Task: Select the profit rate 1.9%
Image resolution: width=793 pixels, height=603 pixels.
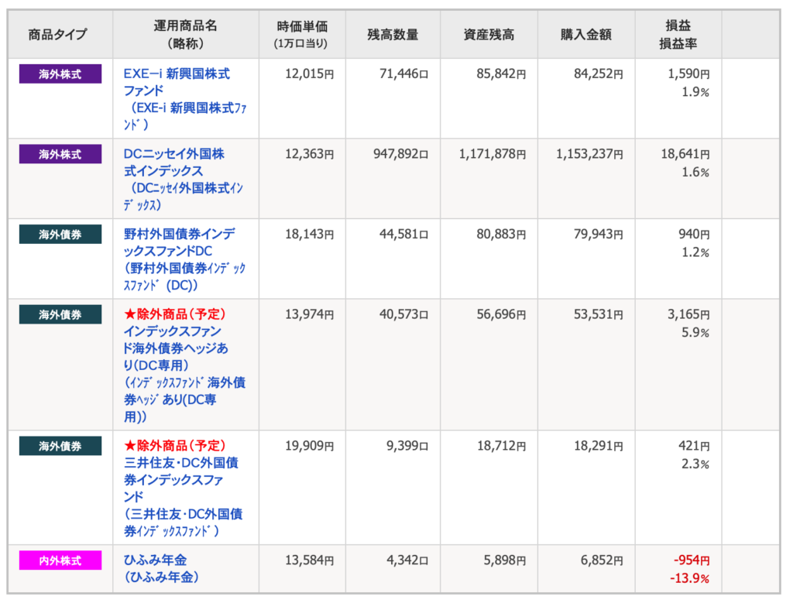Action: coord(695,92)
